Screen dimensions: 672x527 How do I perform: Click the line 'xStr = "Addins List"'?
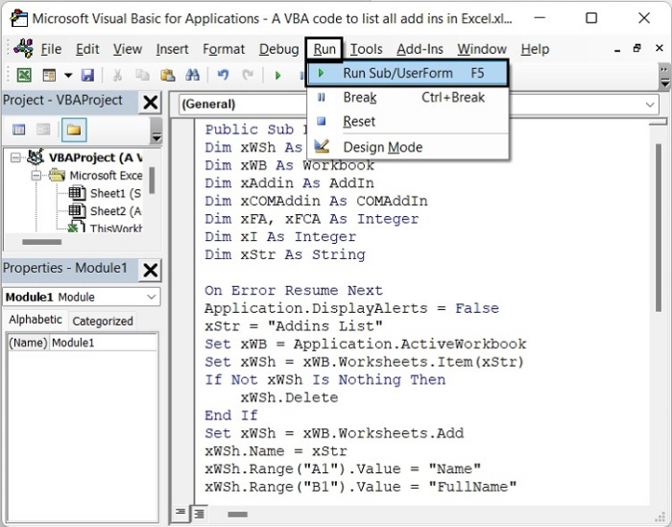pyautogui.click(x=294, y=326)
